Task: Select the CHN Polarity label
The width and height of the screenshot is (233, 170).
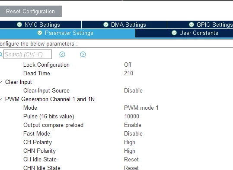Action: [x=39, y=151]
